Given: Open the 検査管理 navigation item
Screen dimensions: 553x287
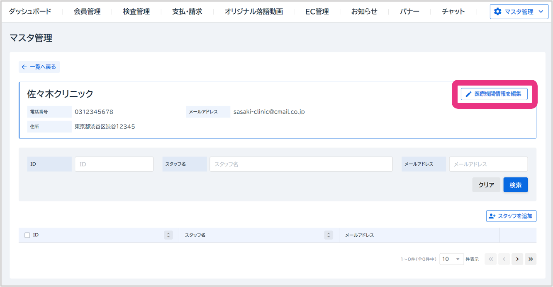Looking at the screenshot, I should click(x=136, y=12).
